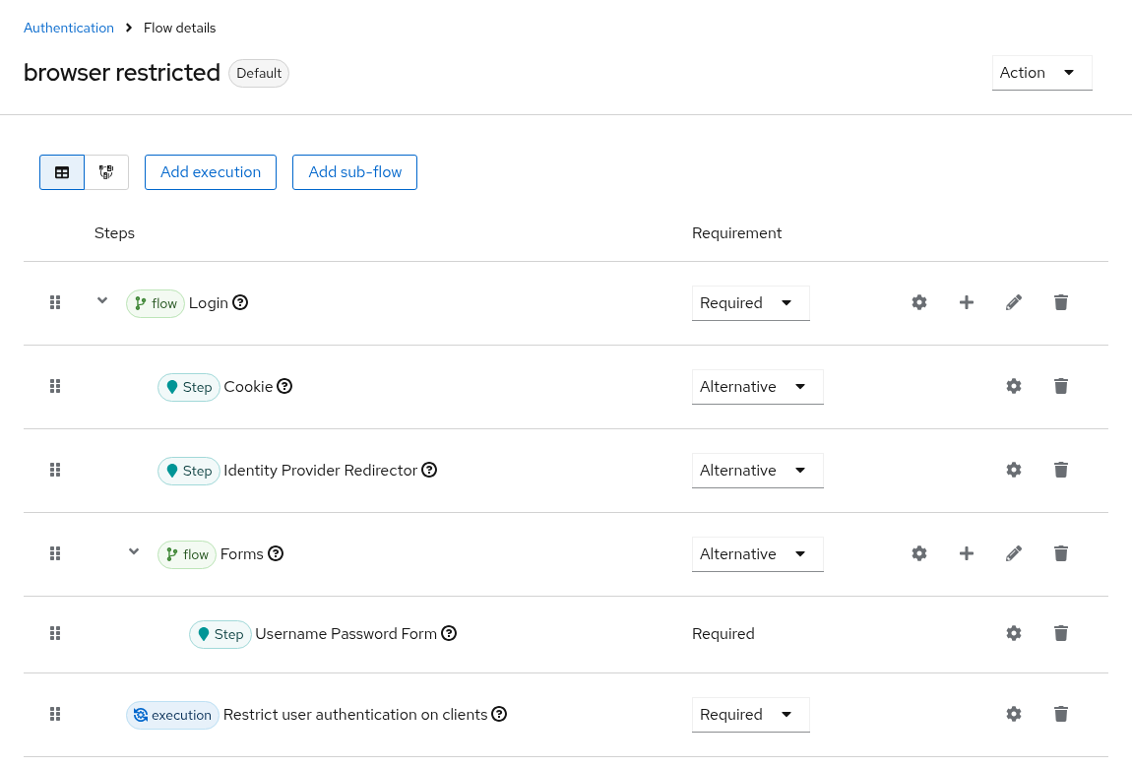Click the Add sub-flow button

tap(354, 172)
